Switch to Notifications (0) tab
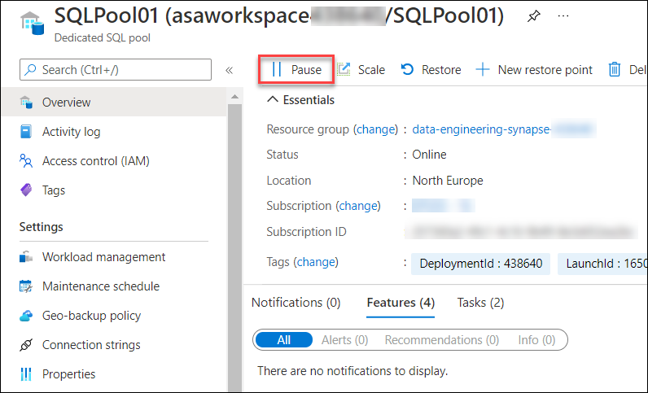The height and width of the screenshot is (393, 648). pyautogui.click(x=296, y=303)
